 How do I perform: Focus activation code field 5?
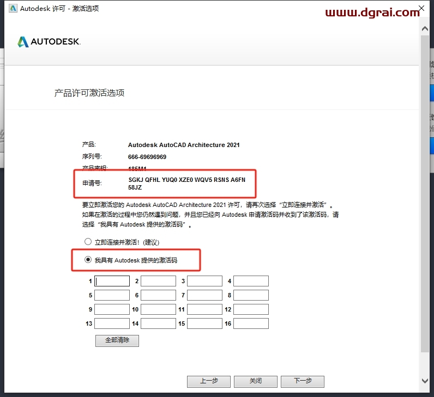click(x=112, y=295)
